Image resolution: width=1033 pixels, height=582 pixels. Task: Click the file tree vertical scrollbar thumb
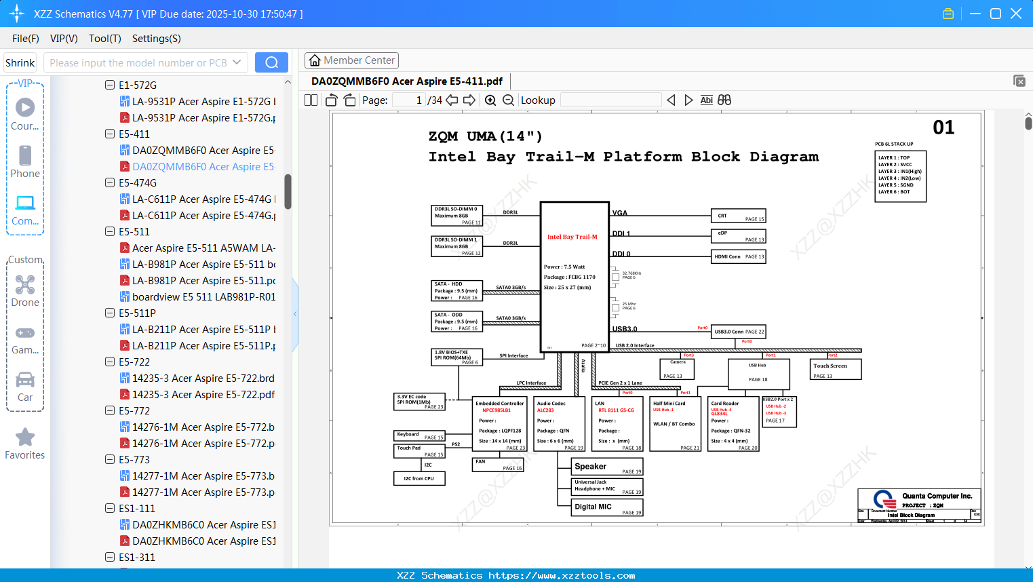click(x=288, y=192)
